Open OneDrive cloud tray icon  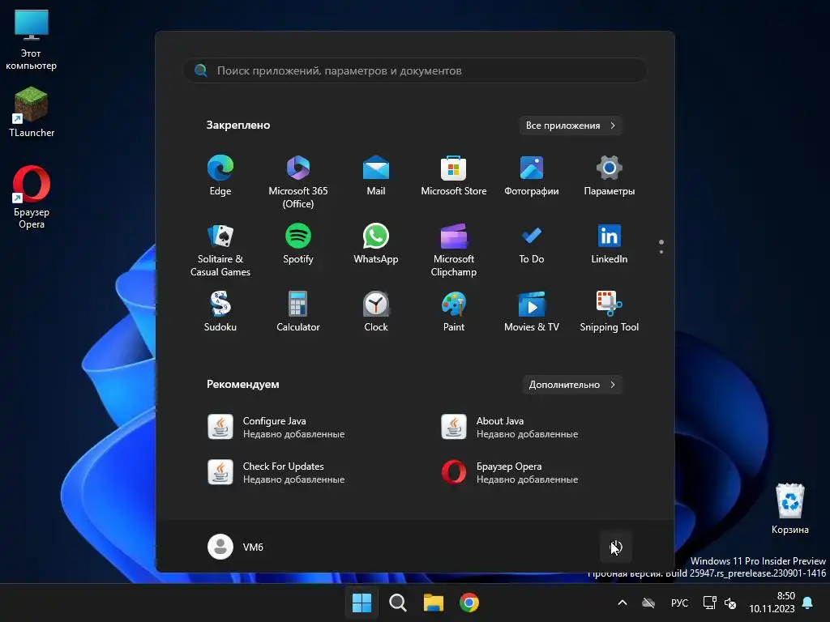click(x=648, y=603)
